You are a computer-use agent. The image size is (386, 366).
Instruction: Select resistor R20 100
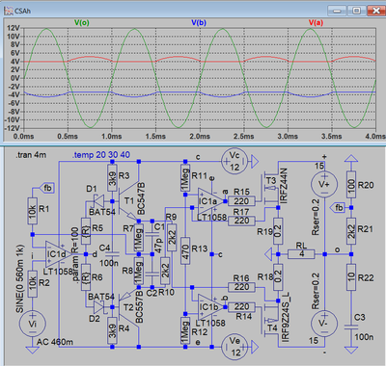[351, 184]
